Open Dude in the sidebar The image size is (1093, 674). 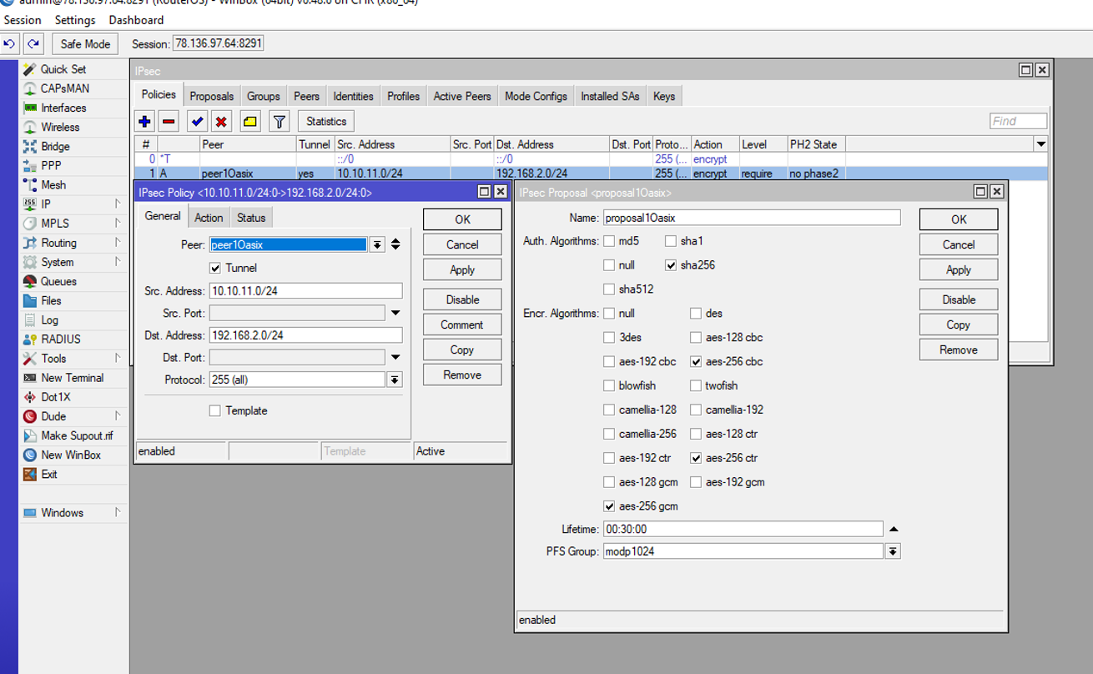click(53, 416)
